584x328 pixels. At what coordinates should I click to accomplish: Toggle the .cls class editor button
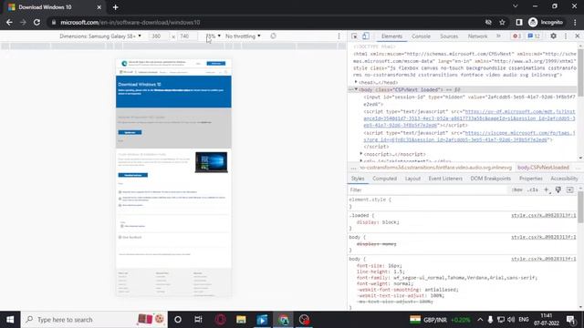[x=533, y=190]
